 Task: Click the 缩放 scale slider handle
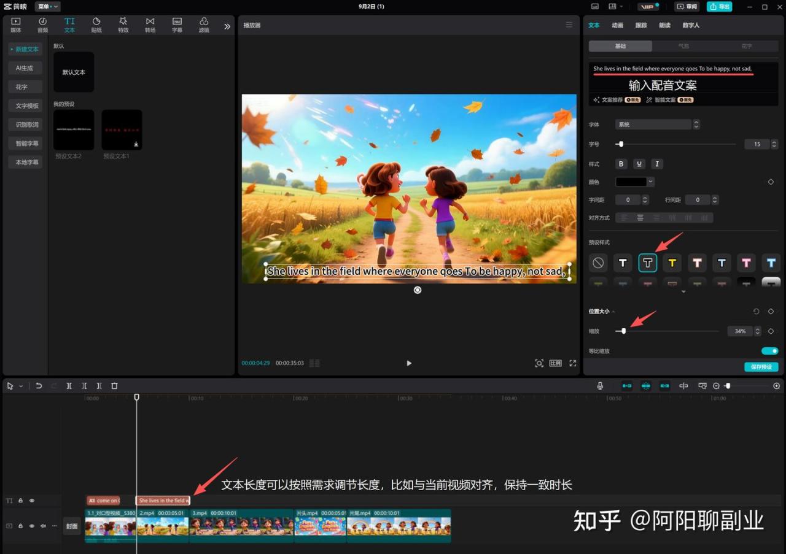623,331
